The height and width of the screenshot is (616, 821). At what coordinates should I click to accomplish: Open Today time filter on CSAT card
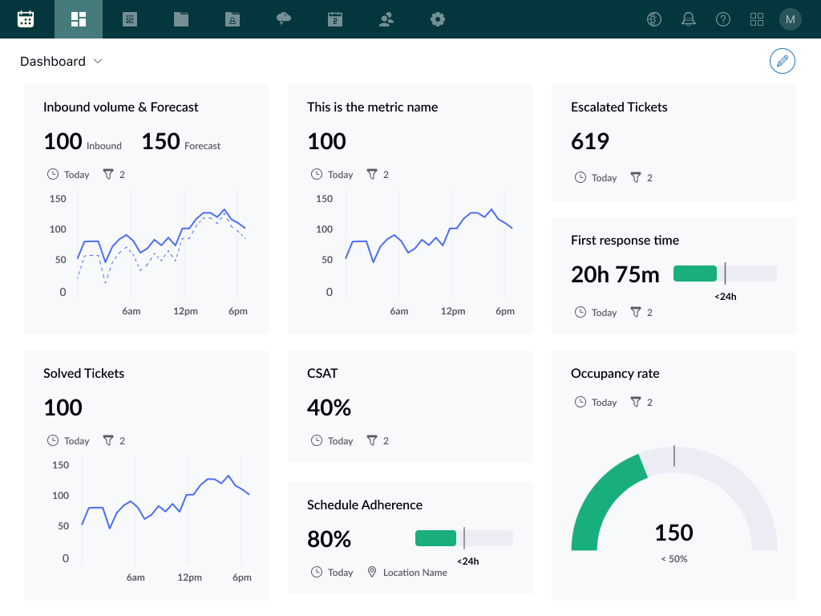[x=333, y=440]
